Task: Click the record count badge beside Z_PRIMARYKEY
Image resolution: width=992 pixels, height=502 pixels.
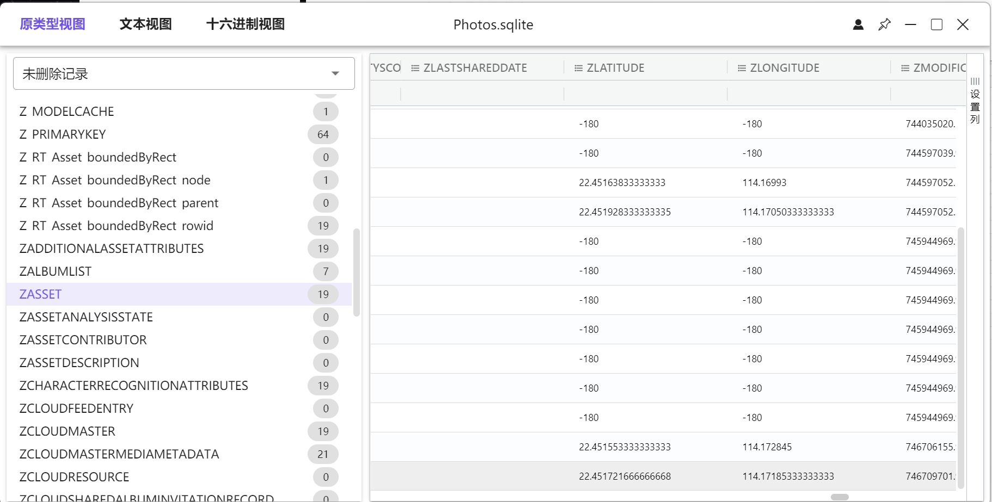Action: point(323,134)
